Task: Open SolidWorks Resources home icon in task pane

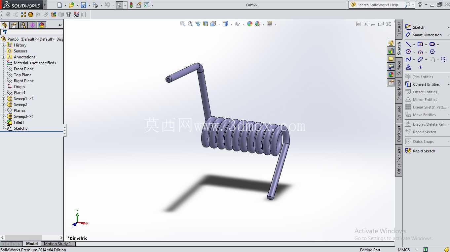Action: tap(391, 43)
